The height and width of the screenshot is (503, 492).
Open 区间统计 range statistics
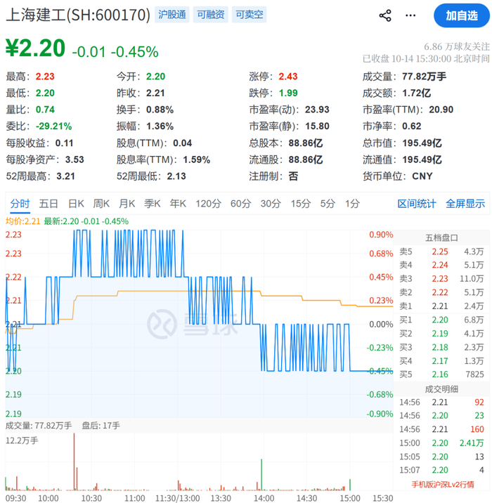pyautogui.click(x=417, y=204)
